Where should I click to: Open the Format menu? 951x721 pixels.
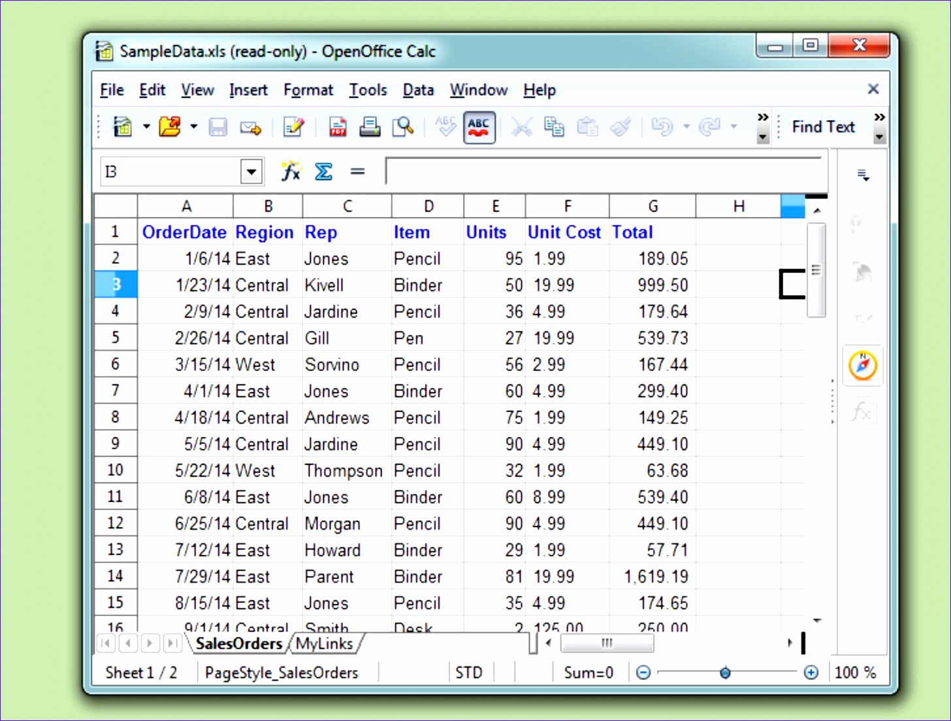pyautogui.click(x=308, y=89)
